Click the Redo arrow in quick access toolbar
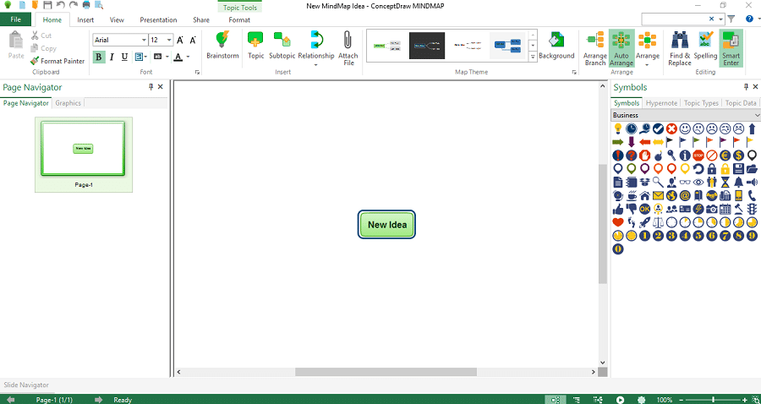 click(74, 5)
